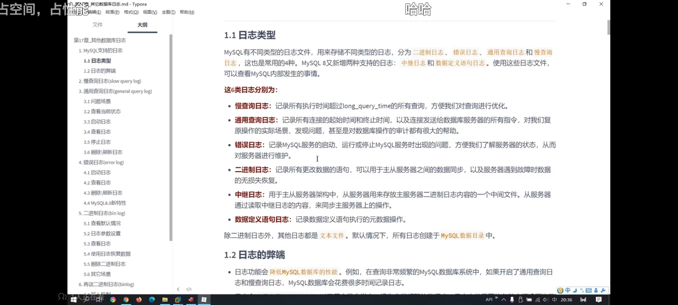Click the soft keyboard icon on IME toolbar
Screen dimensions: 678x305
tap(589, 290)
